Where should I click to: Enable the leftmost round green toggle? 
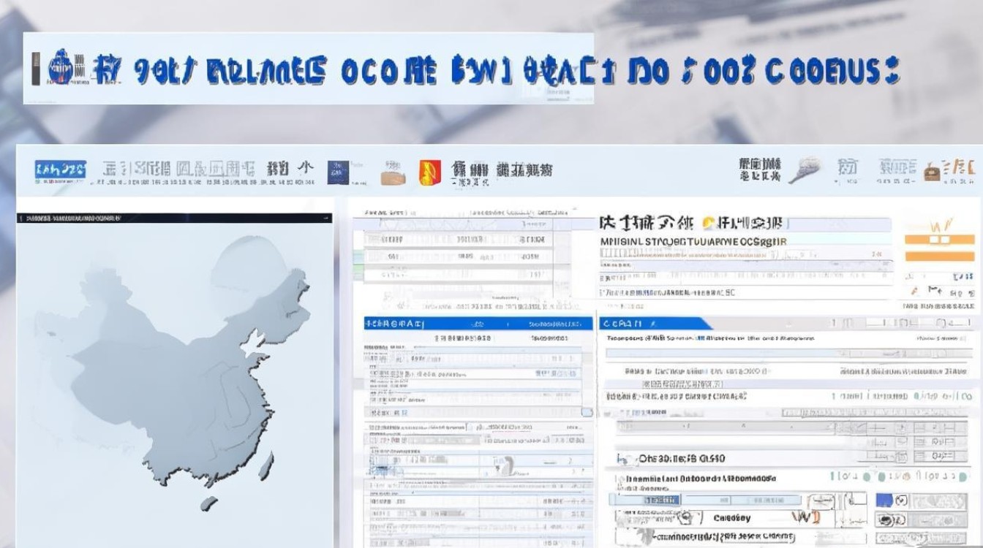[867, 477]
